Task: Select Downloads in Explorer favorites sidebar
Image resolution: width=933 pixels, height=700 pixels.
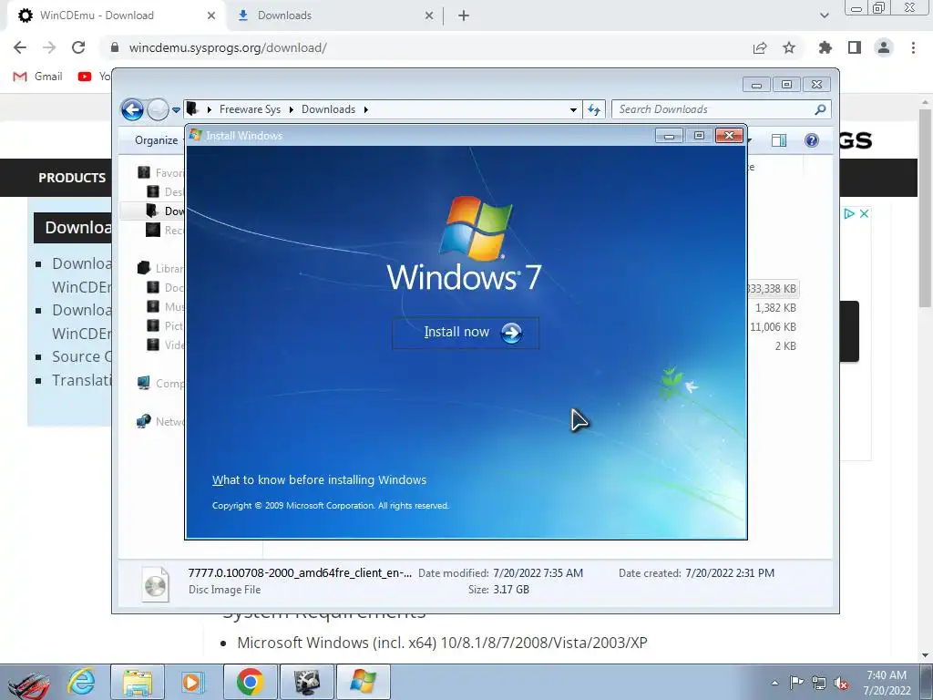Action: tap(166, 211)
